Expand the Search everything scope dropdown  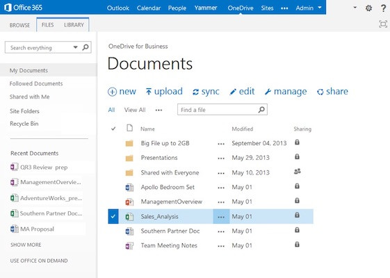coord(75,47)
